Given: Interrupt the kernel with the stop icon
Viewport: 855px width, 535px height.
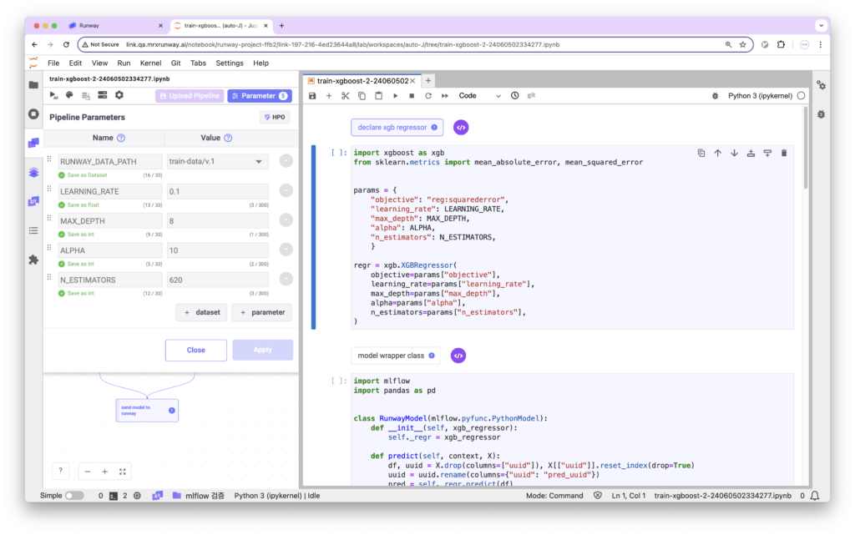Looking at the screenshot, I should [412, 96].
